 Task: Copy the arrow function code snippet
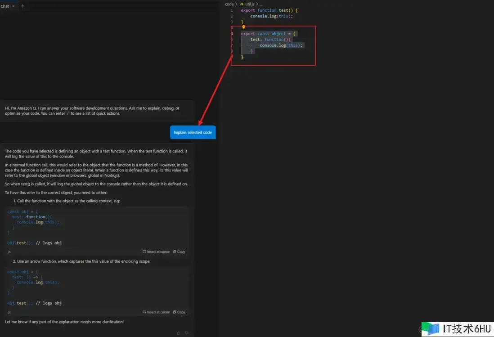click(x=179, y=312)
